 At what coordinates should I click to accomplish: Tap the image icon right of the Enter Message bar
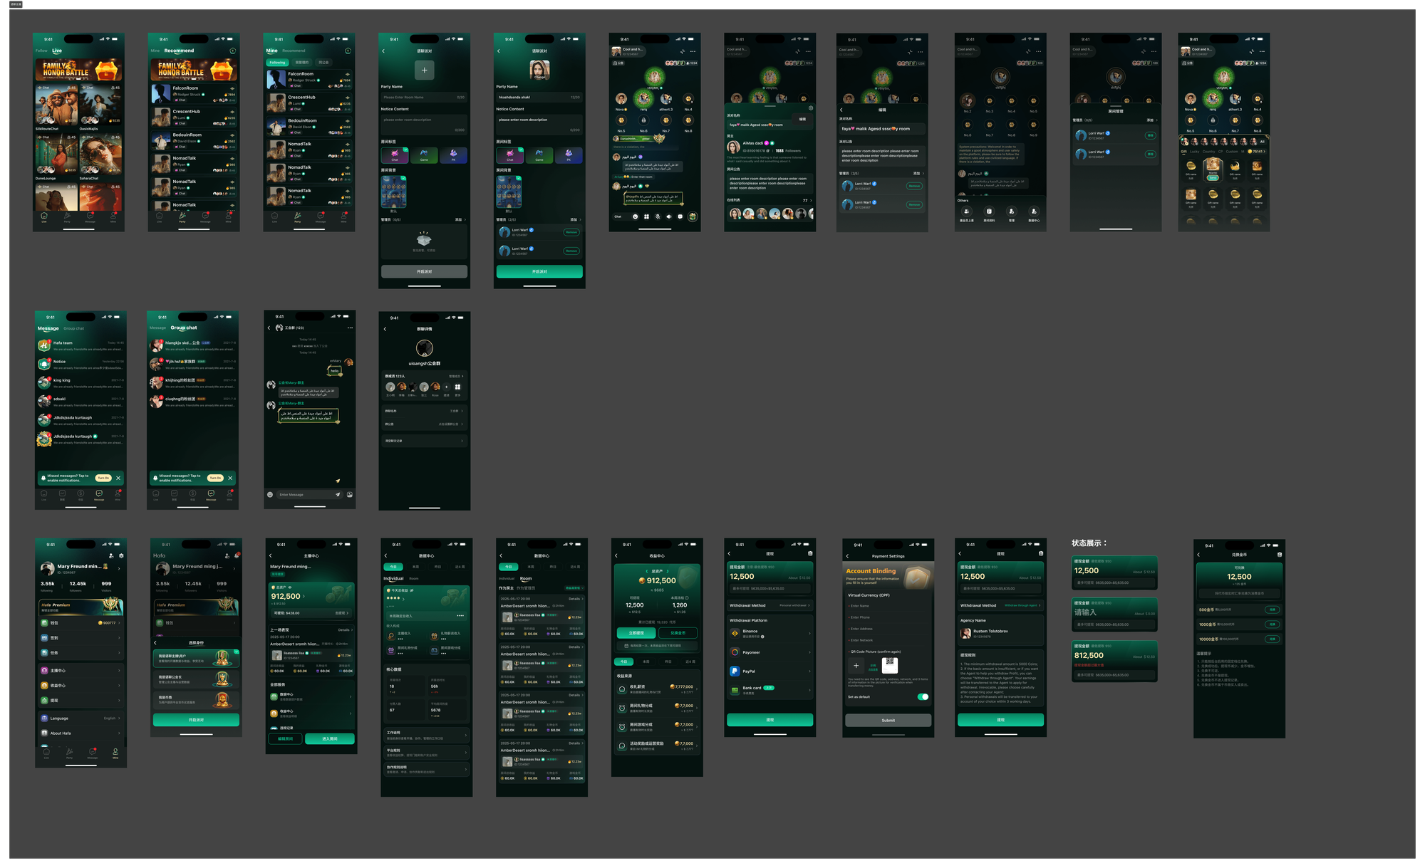click(350, 494)
